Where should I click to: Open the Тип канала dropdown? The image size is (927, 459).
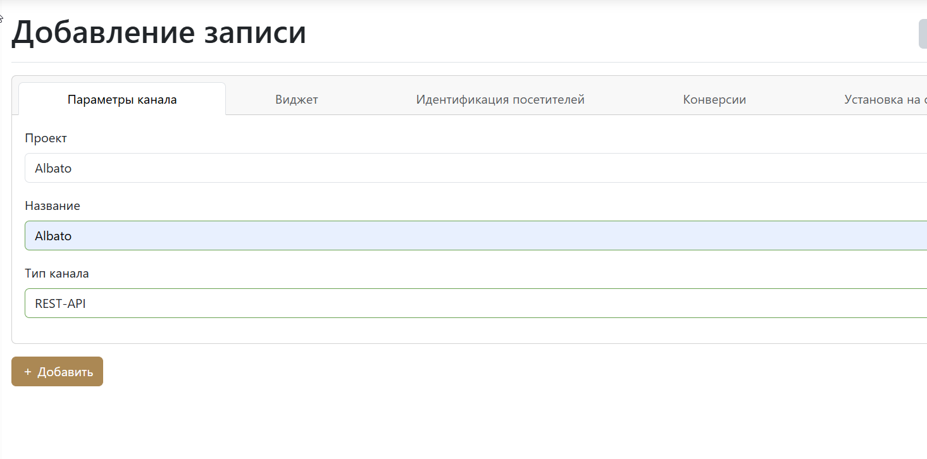point(475,303)
